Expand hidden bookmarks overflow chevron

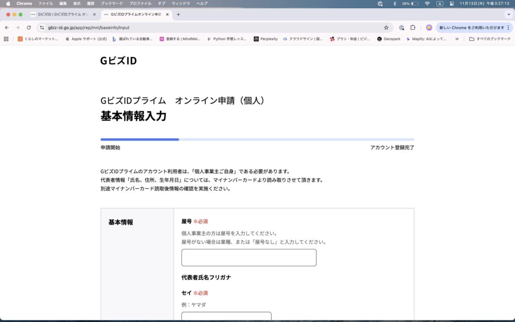pyautogui.click(x=457, y=39)
